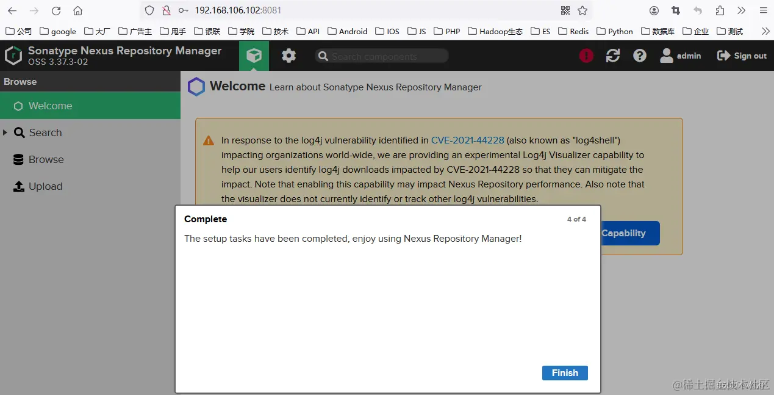Select Welcome in the Browse sidebar
Viewport: 774px width, 395px height.
point(90,106)
